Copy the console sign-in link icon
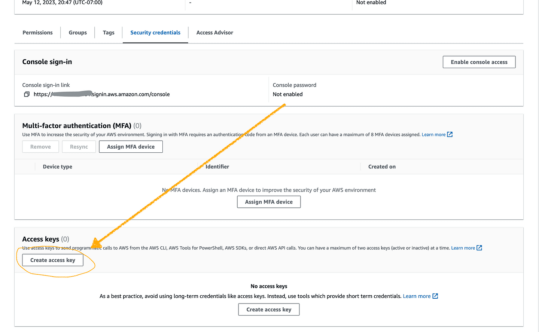539x332 pixels. (27, 94)
